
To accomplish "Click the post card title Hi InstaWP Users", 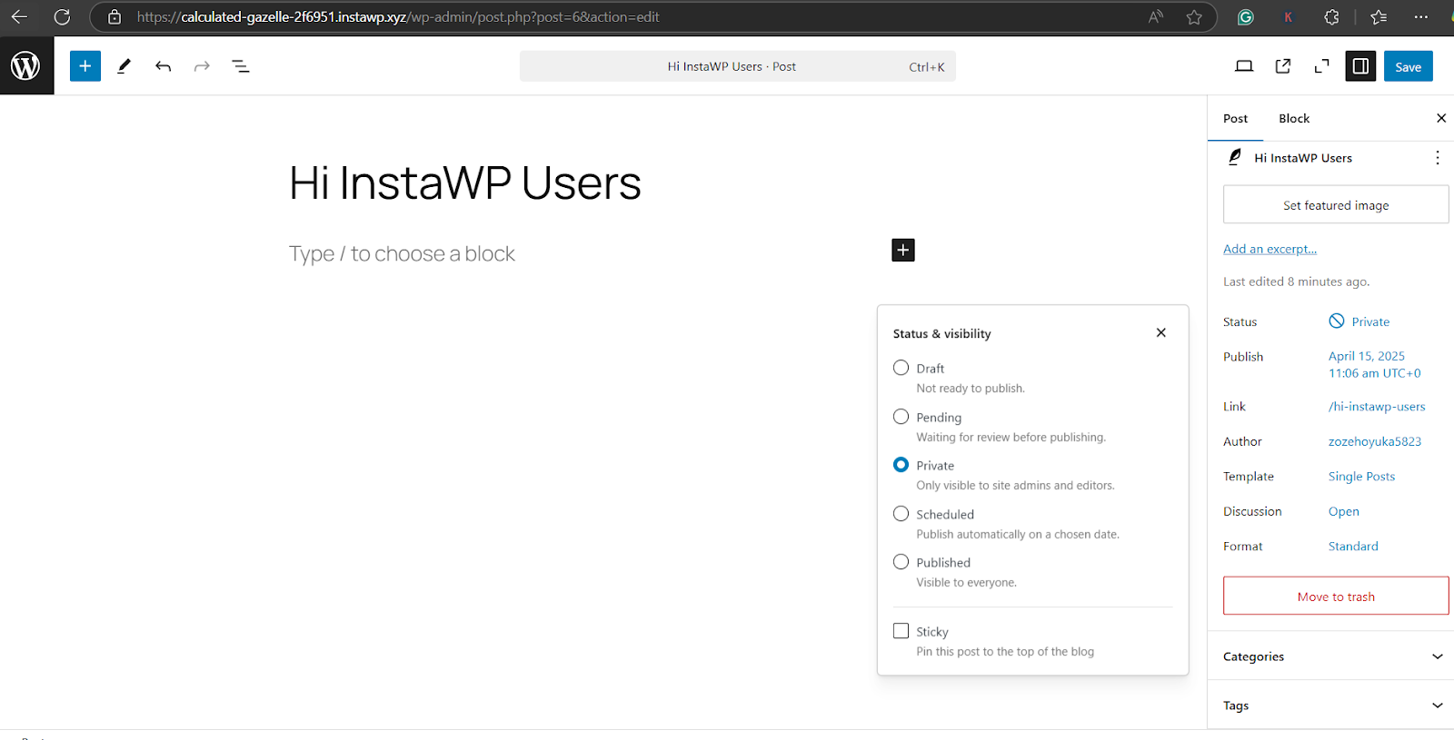I will point(1303,158).
